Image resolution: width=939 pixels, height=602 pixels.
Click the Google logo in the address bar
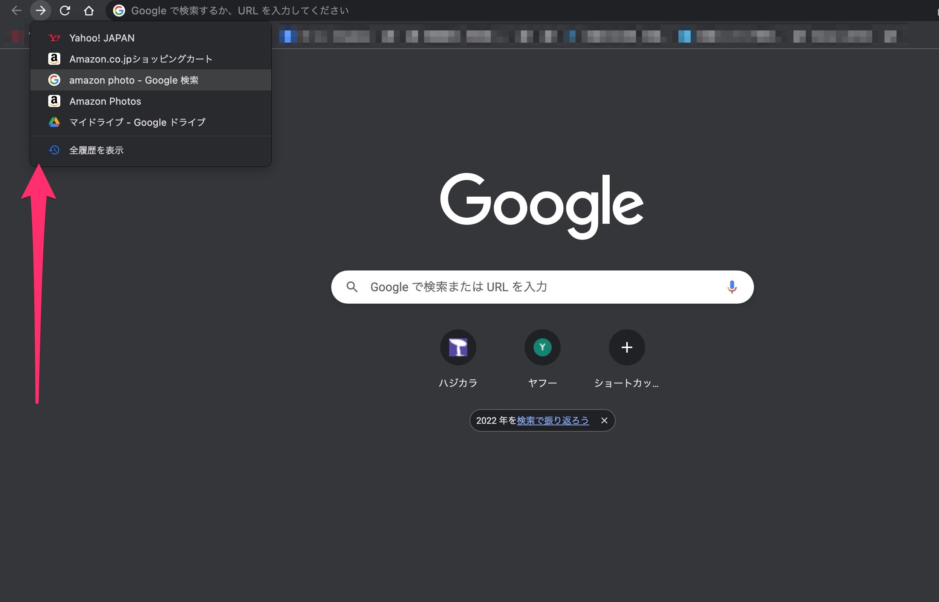[x=119, y=11]
